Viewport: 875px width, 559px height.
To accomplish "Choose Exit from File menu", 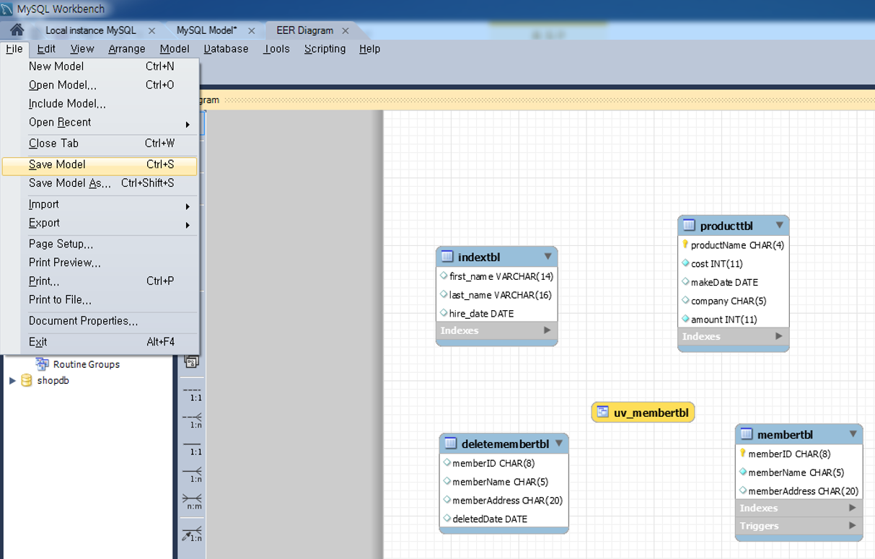I will [100, 342].
